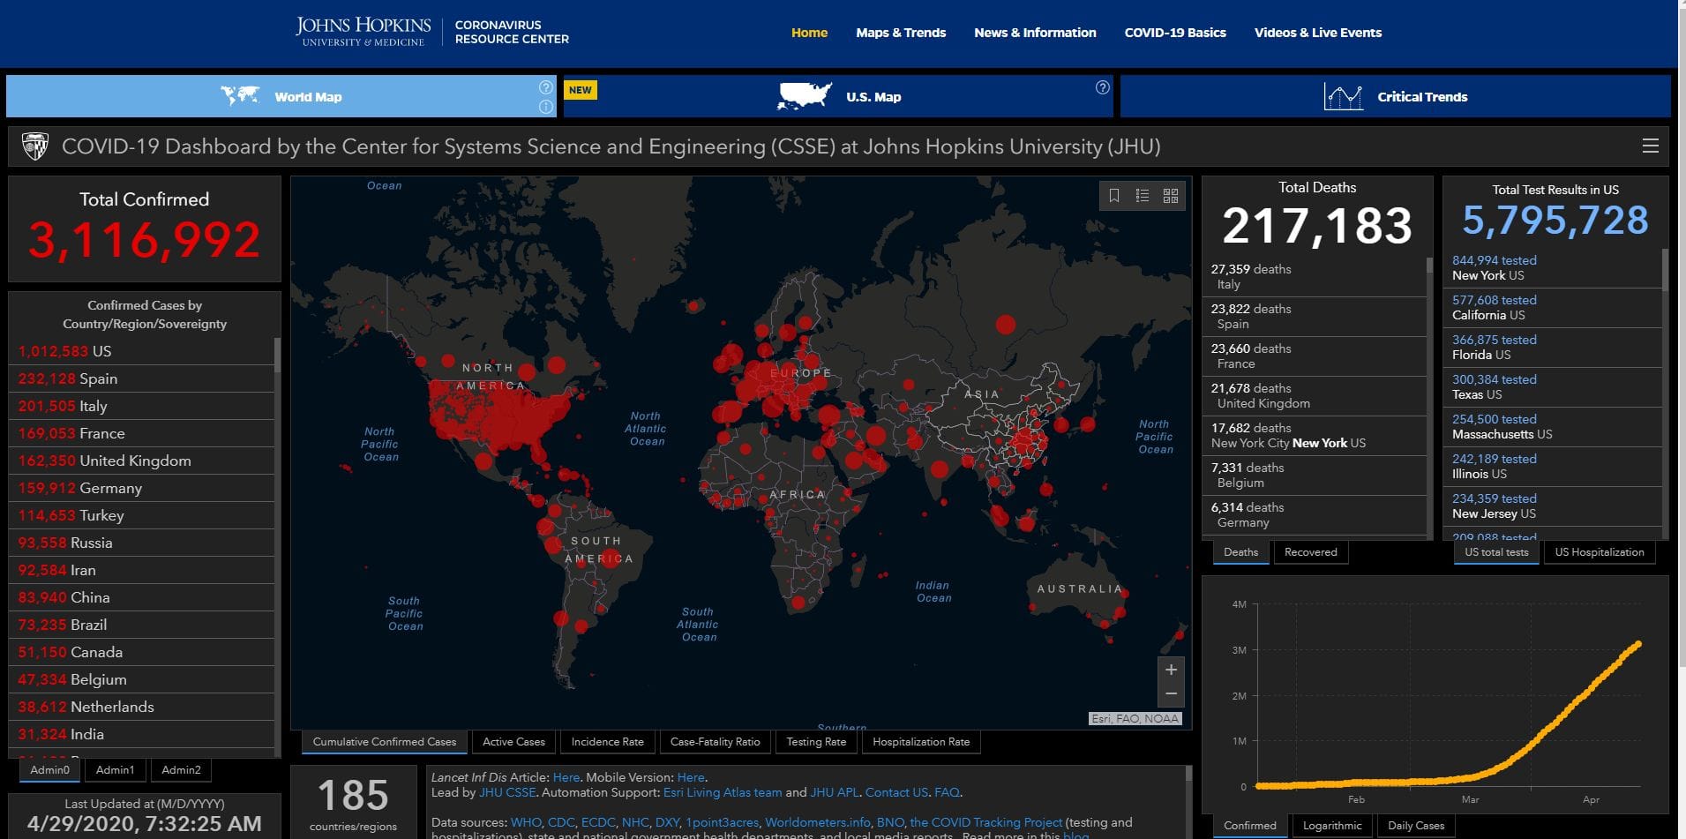This screenshot has width=1686, height=839.
Task: Select California US tested entry
Action: point(1554,308)
